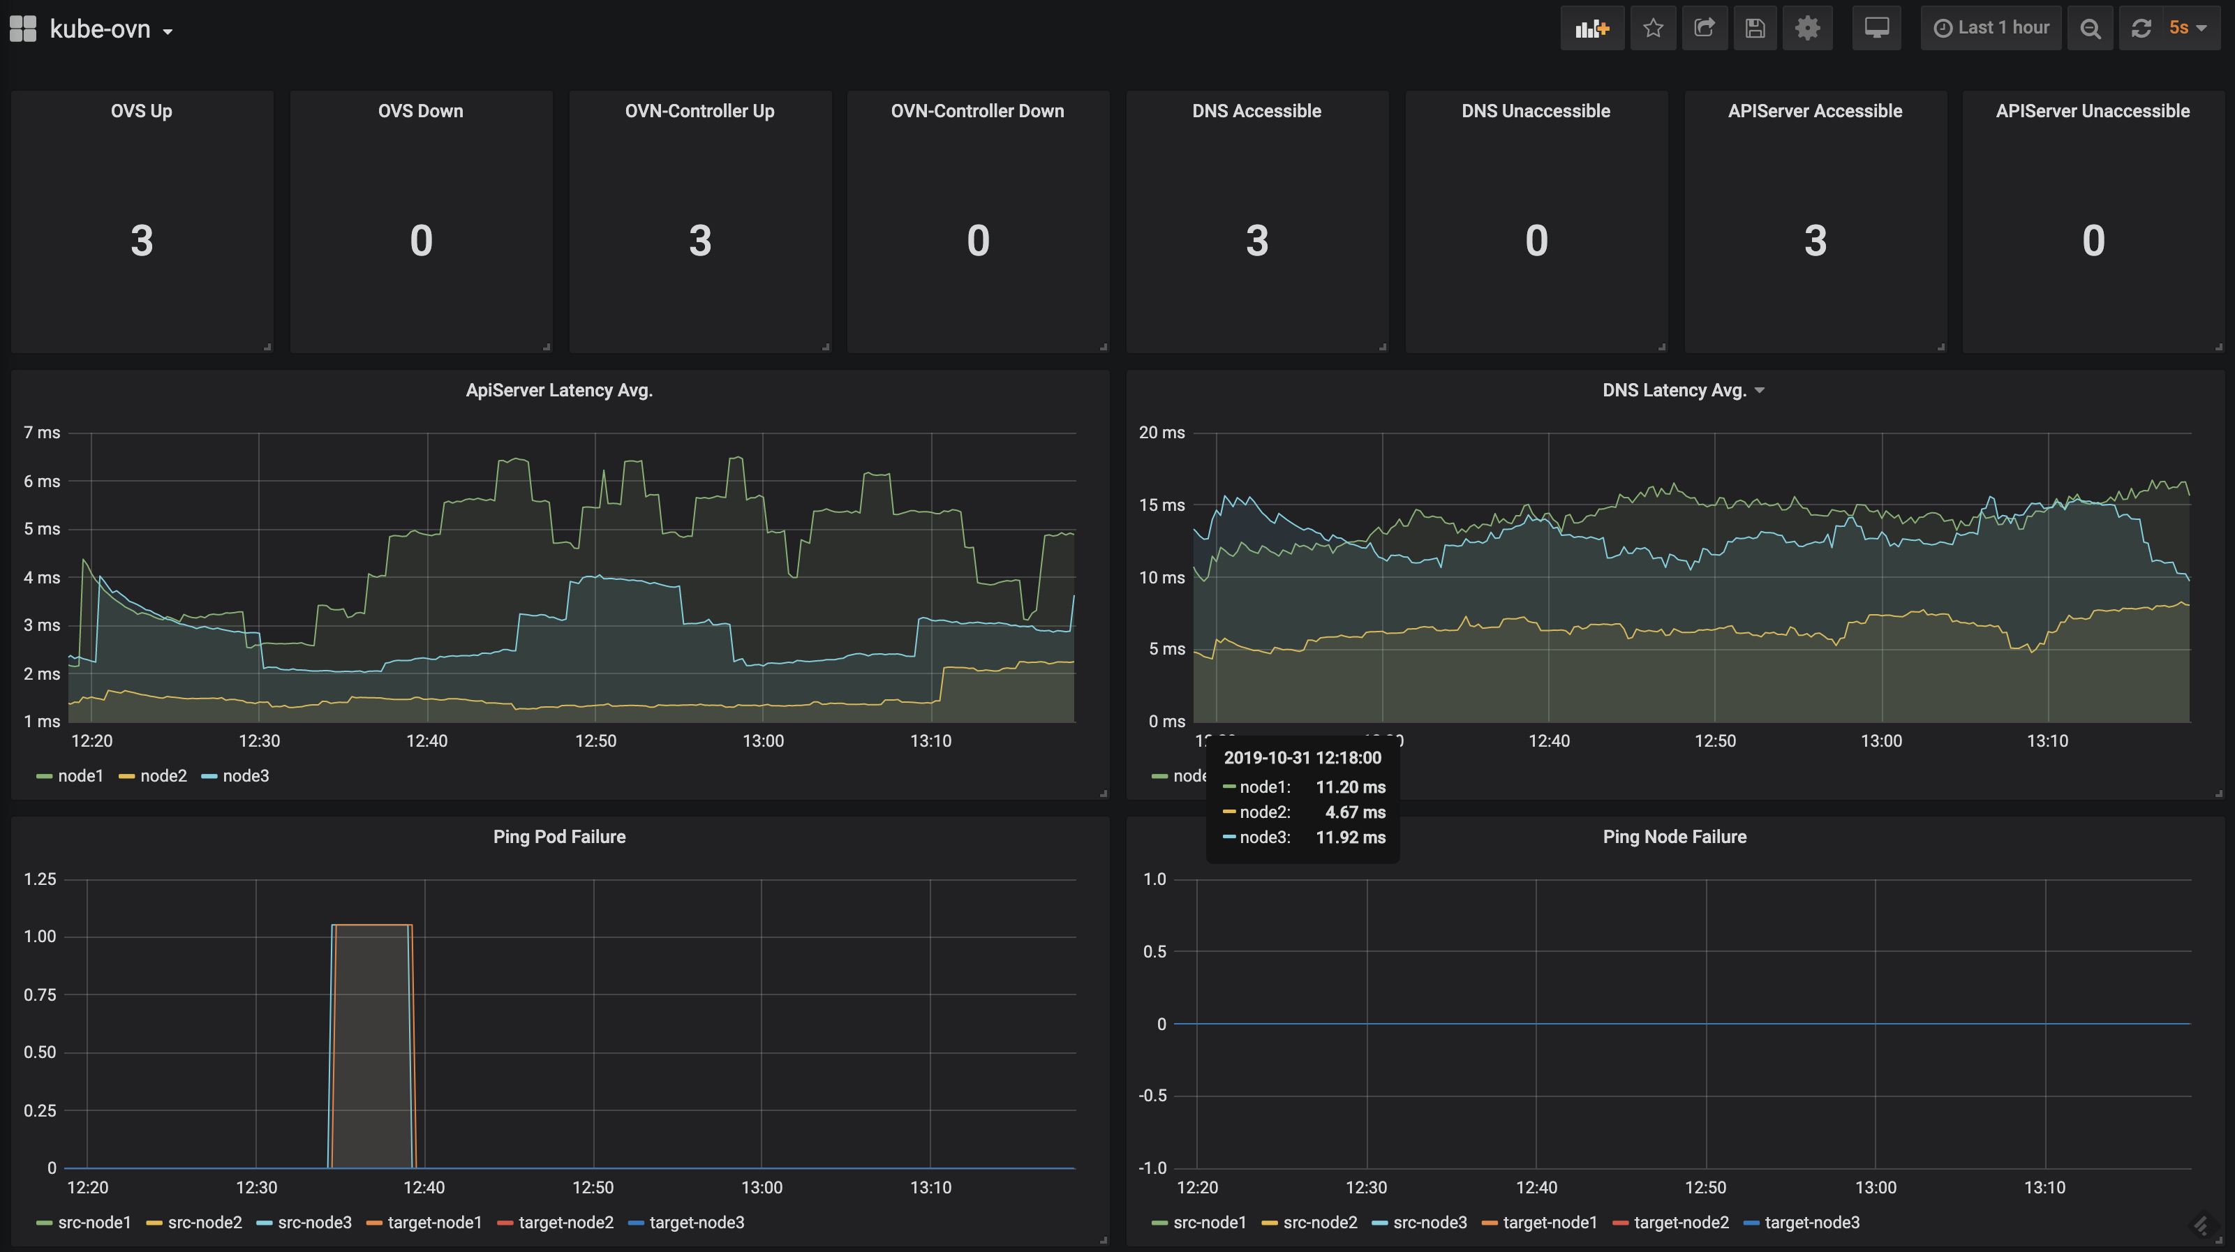
Task: Star this dashboard as favorite
Action: click(x=1653, y=29)
